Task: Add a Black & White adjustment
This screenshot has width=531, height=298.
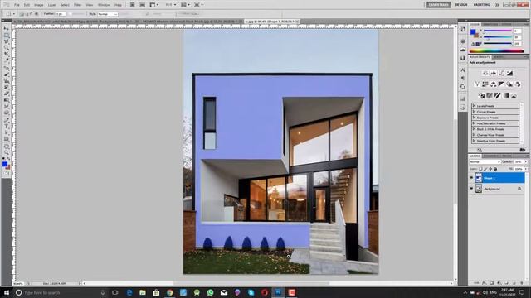Action: [x=501, y=84]
